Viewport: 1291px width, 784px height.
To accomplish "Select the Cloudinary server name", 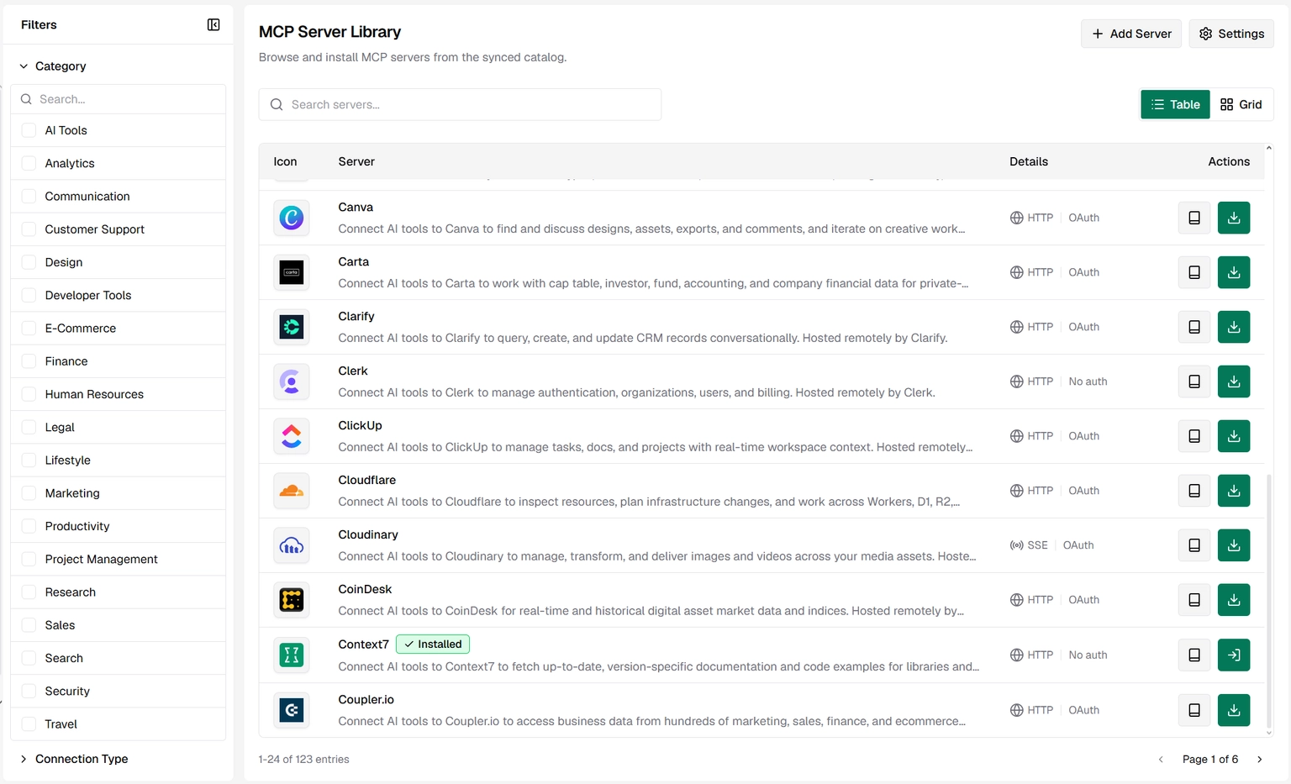I will (x=368, y=534).
